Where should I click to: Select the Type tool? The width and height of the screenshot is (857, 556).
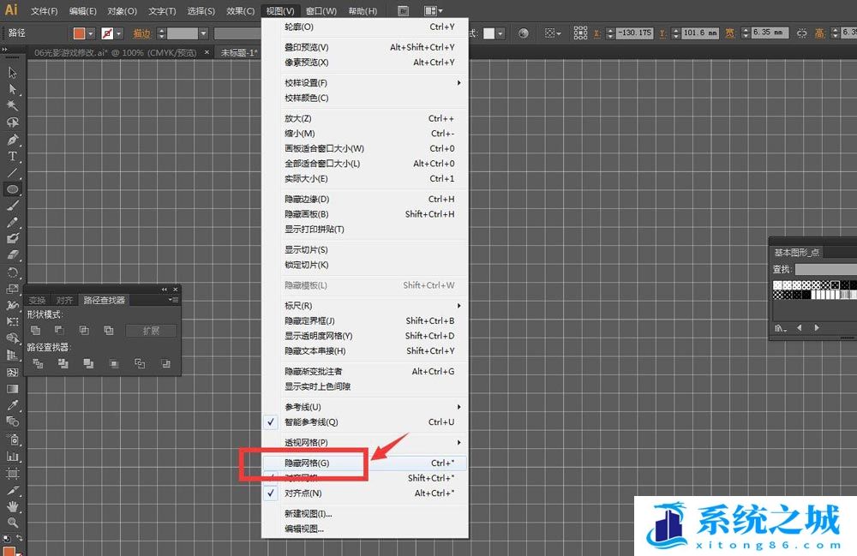click(12, 156)
